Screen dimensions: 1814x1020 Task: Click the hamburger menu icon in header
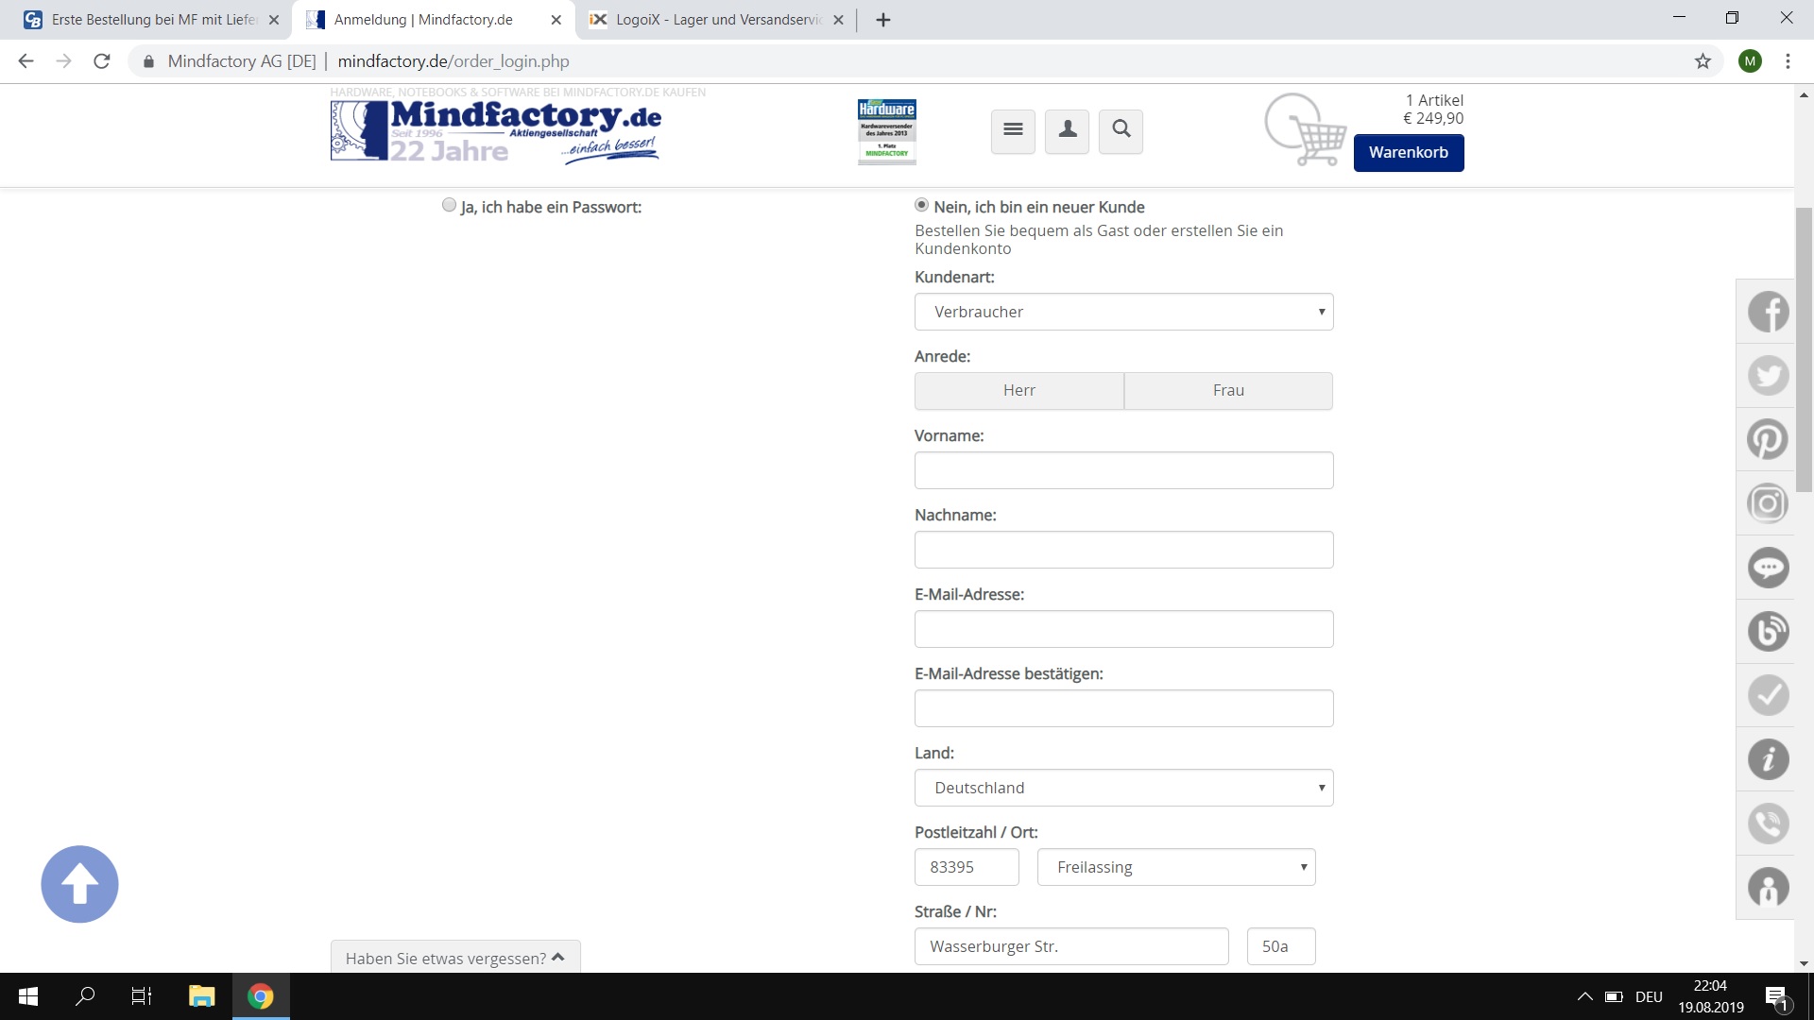tap(1013, 130)
